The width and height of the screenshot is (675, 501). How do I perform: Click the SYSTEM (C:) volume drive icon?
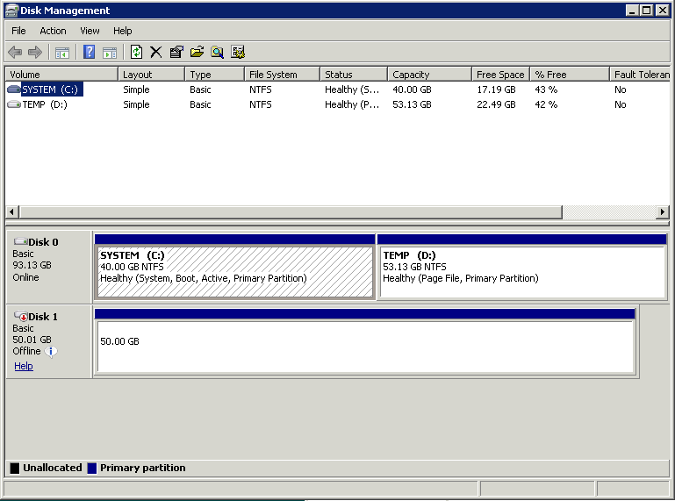tap(14, 89)
